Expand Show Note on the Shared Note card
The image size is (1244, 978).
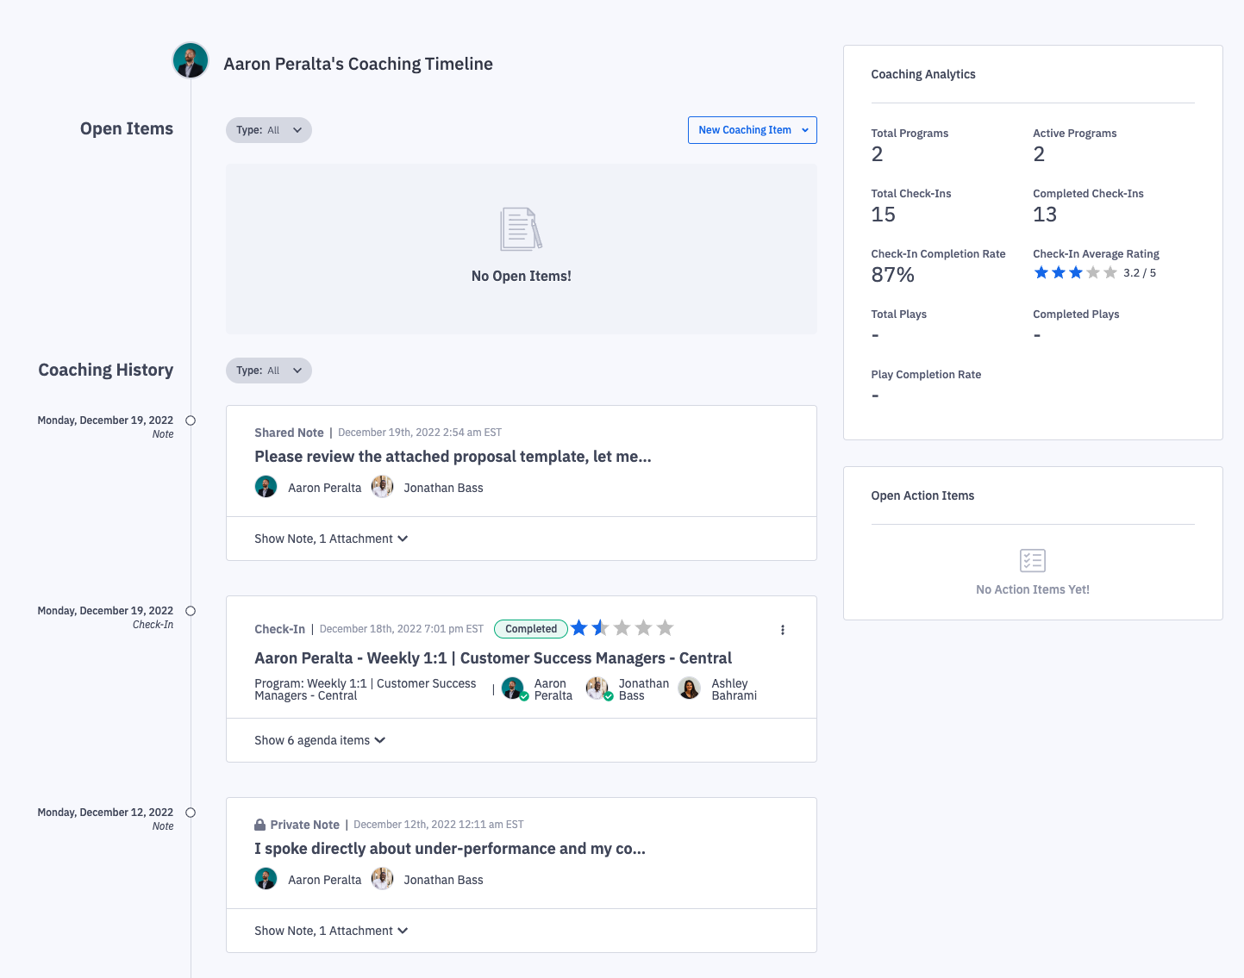click(x=331, y=539)
